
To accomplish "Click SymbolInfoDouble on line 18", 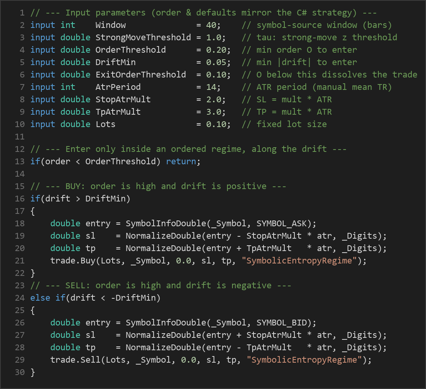I will click(x=166, y=223).
